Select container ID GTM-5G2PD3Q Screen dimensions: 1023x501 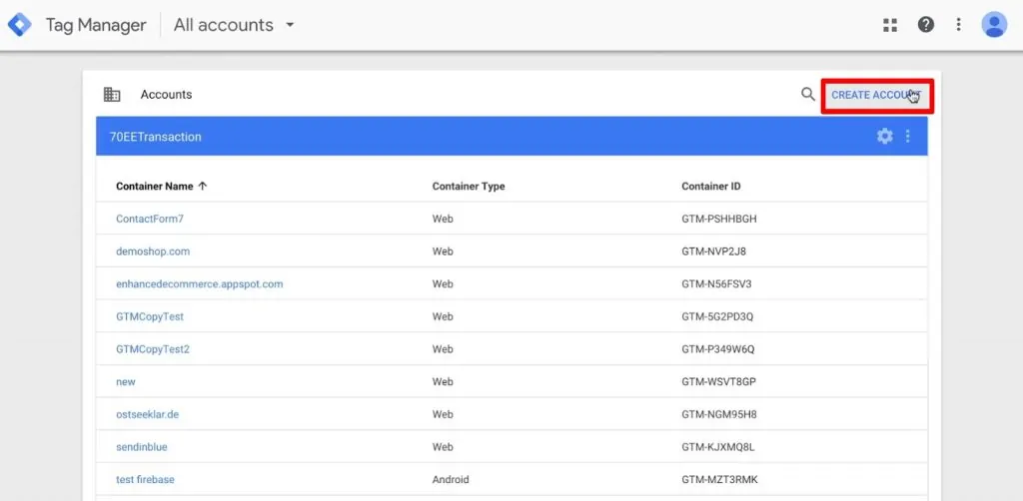pos(717,316)
